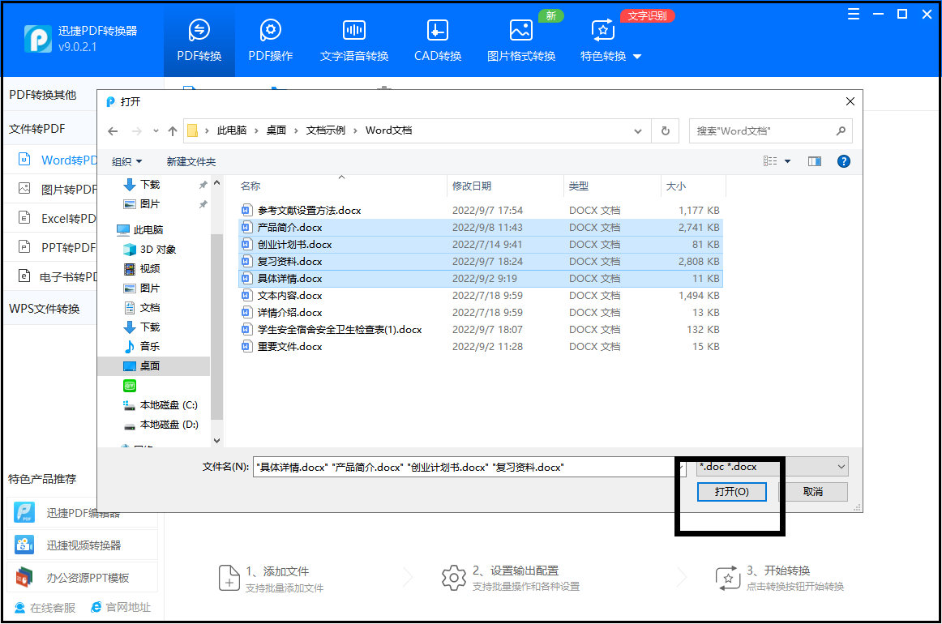Open 迅捷视频转换器 product recommendation
Image resolution: width=942 pixels, height=624 pixels.
(x=82, y=545)
